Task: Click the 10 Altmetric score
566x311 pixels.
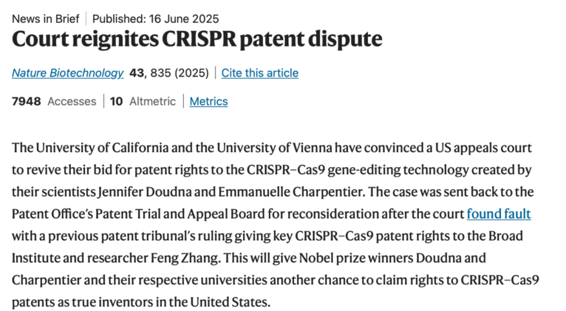Action: (x=143, y=101)
